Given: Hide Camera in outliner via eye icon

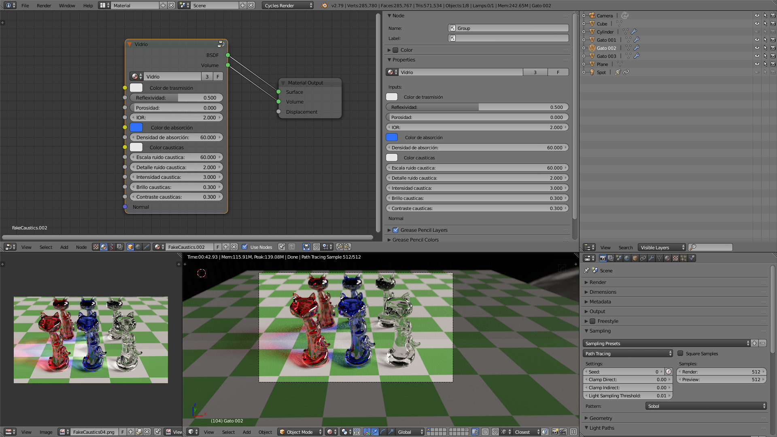Looking at the screenshot, I should click(757, 15).
